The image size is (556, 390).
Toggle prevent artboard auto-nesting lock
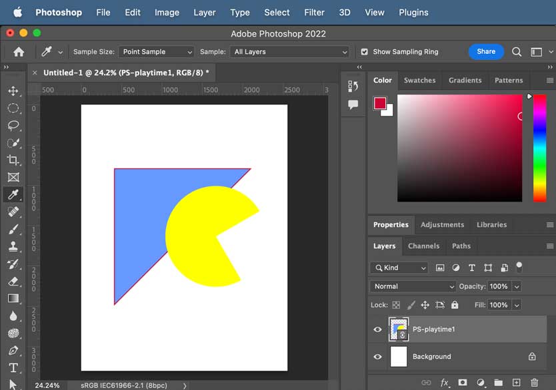click(x=440, y=305)
